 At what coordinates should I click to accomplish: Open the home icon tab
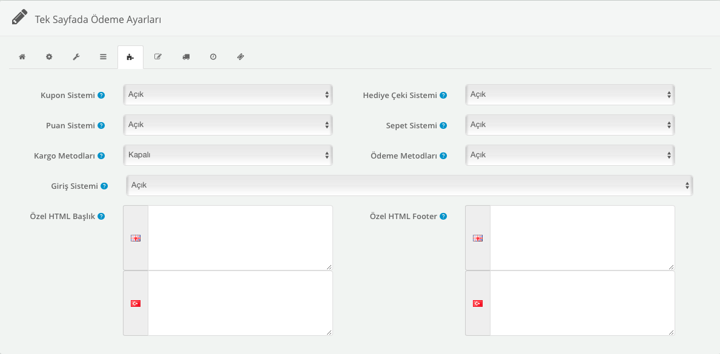coord(22,57)
